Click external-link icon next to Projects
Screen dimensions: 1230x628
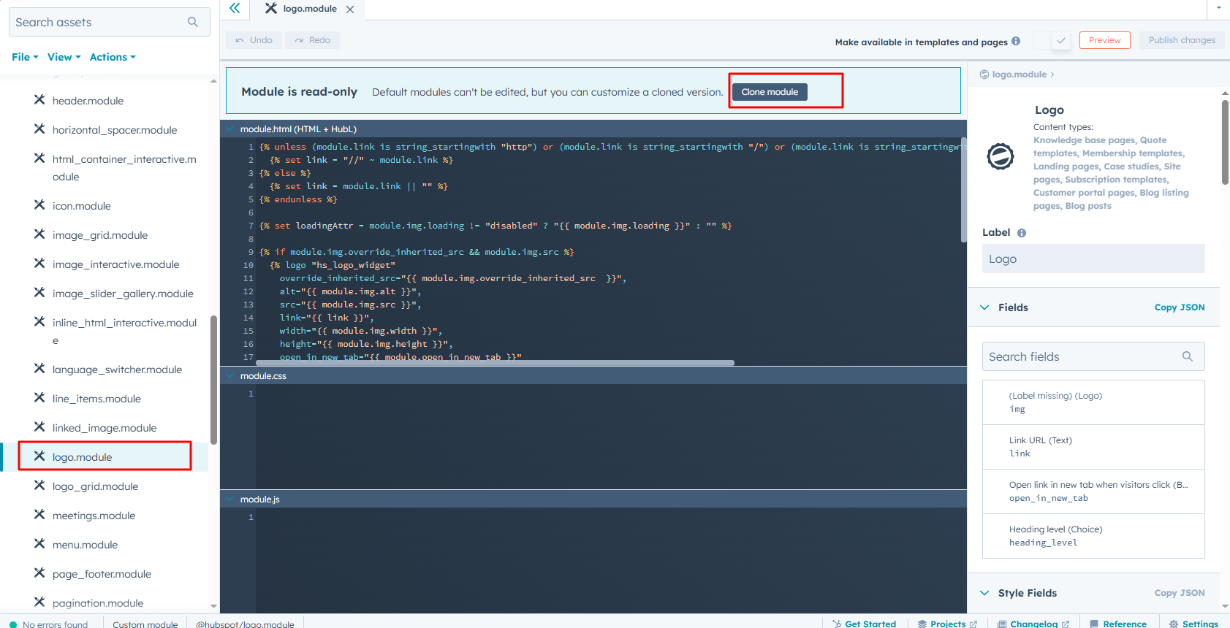(x=973, y=624)
